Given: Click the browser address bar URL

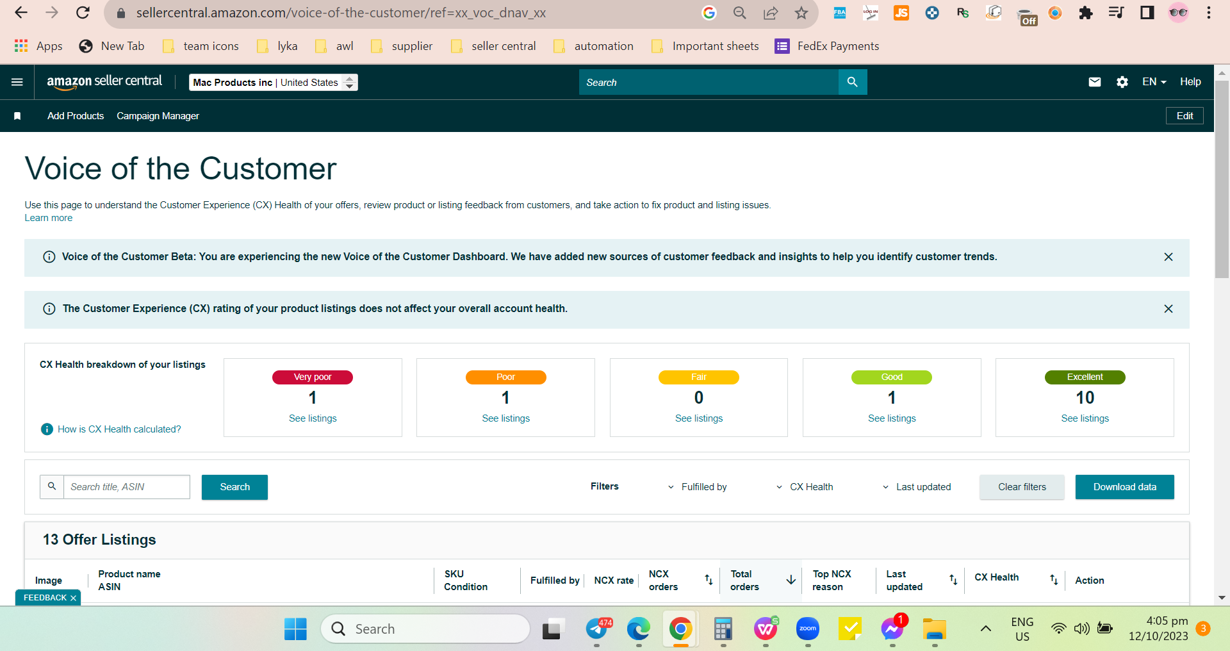Looking at the screenshot, I should pyautogui.click(x=341, y=13).
